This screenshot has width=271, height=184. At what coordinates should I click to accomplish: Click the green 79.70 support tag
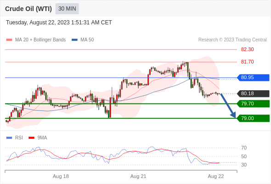tap(253, 103)
